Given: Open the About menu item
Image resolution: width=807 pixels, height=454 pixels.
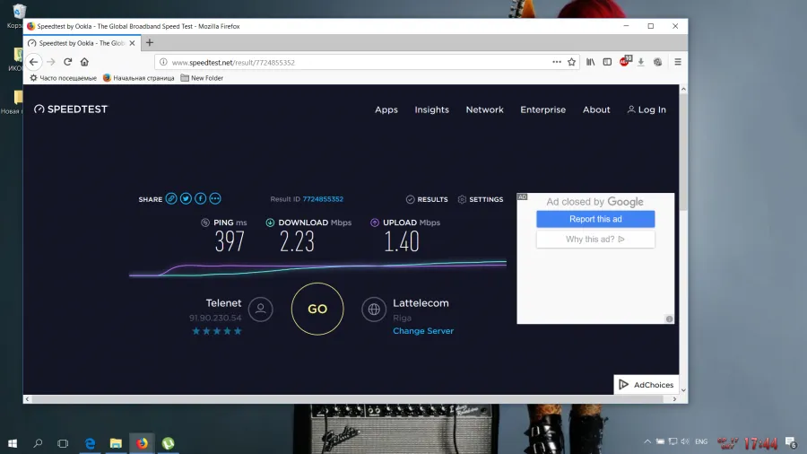Looking at the screenshot, I should pyautogui.click(x=596, y=109).
